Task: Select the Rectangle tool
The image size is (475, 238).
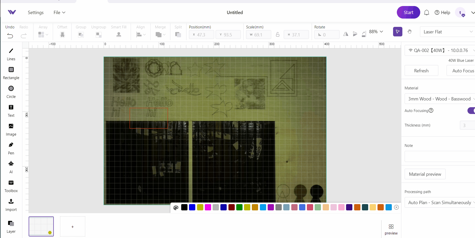Action: [x=11, y=73]
